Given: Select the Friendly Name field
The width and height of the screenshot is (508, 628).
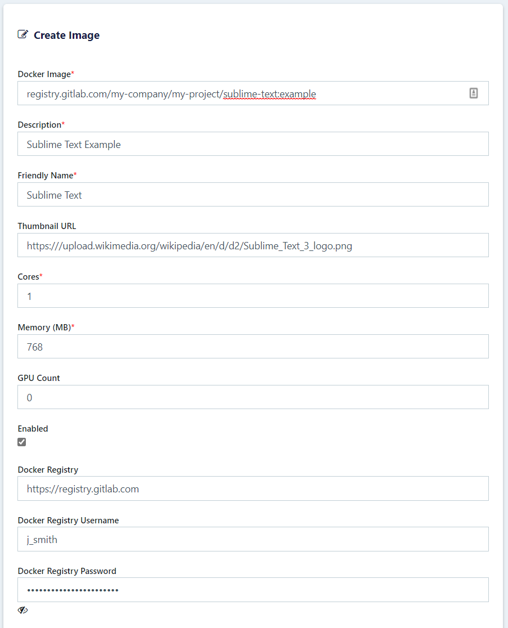Looking at the screenshot, I should pos(253,195).
